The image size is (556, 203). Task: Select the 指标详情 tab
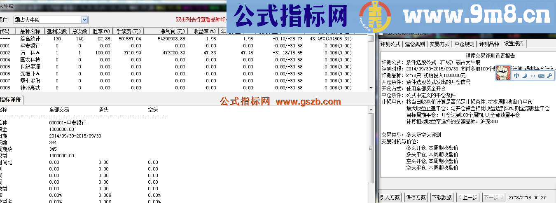tap(11, 99)
